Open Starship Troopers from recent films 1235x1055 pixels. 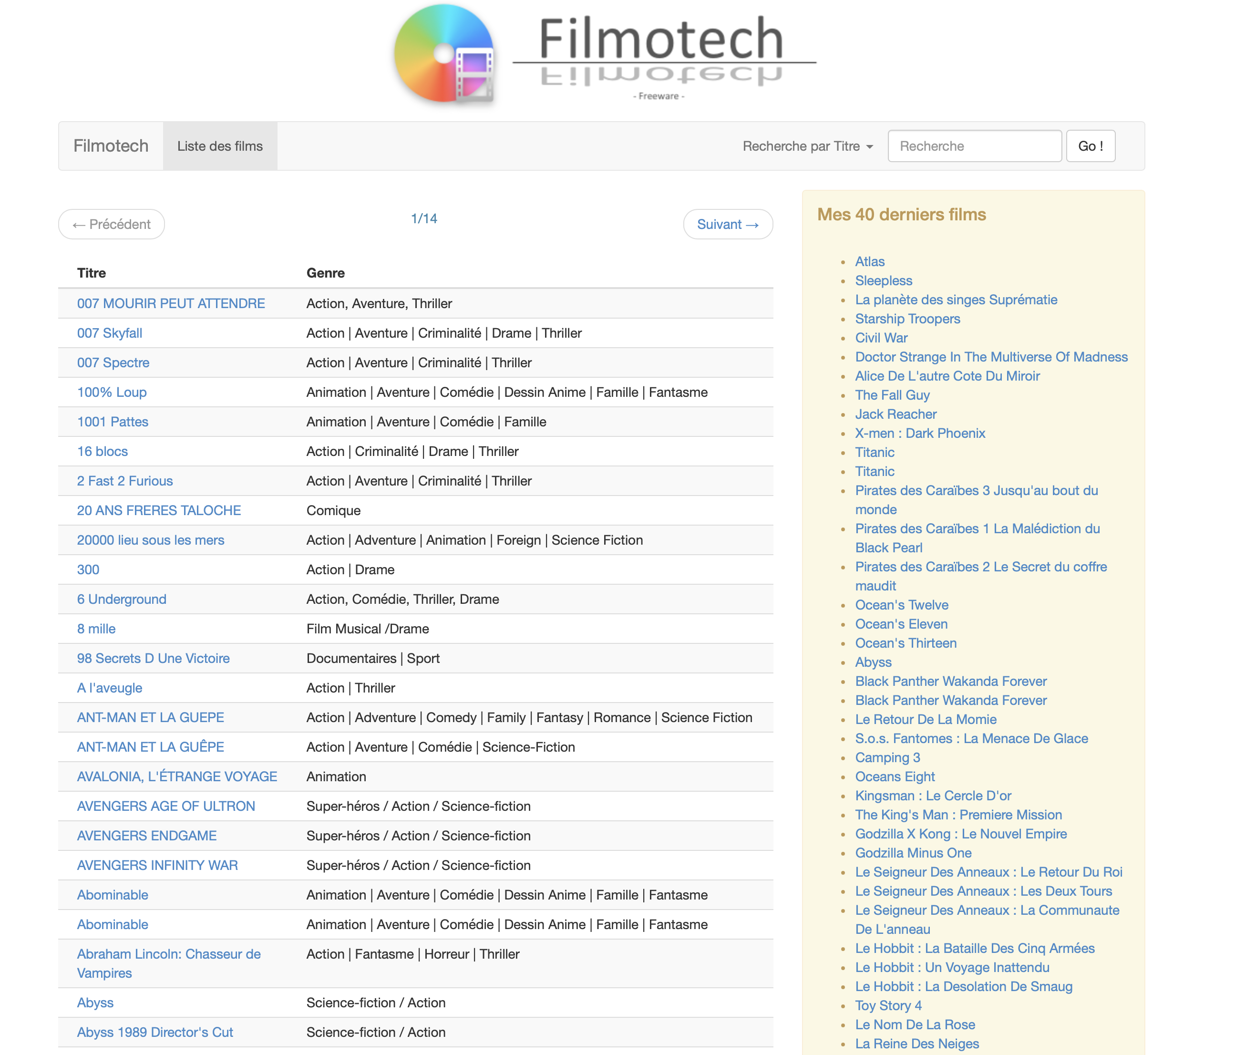point(907,319)
